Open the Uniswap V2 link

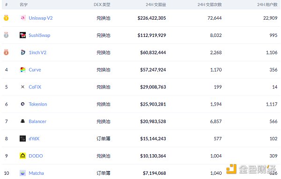[x=41, y=18]
